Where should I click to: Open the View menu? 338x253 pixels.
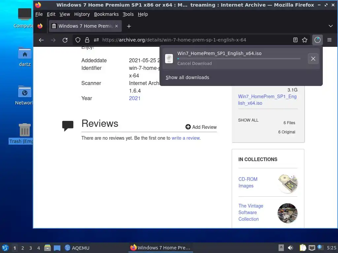[65, 14]
